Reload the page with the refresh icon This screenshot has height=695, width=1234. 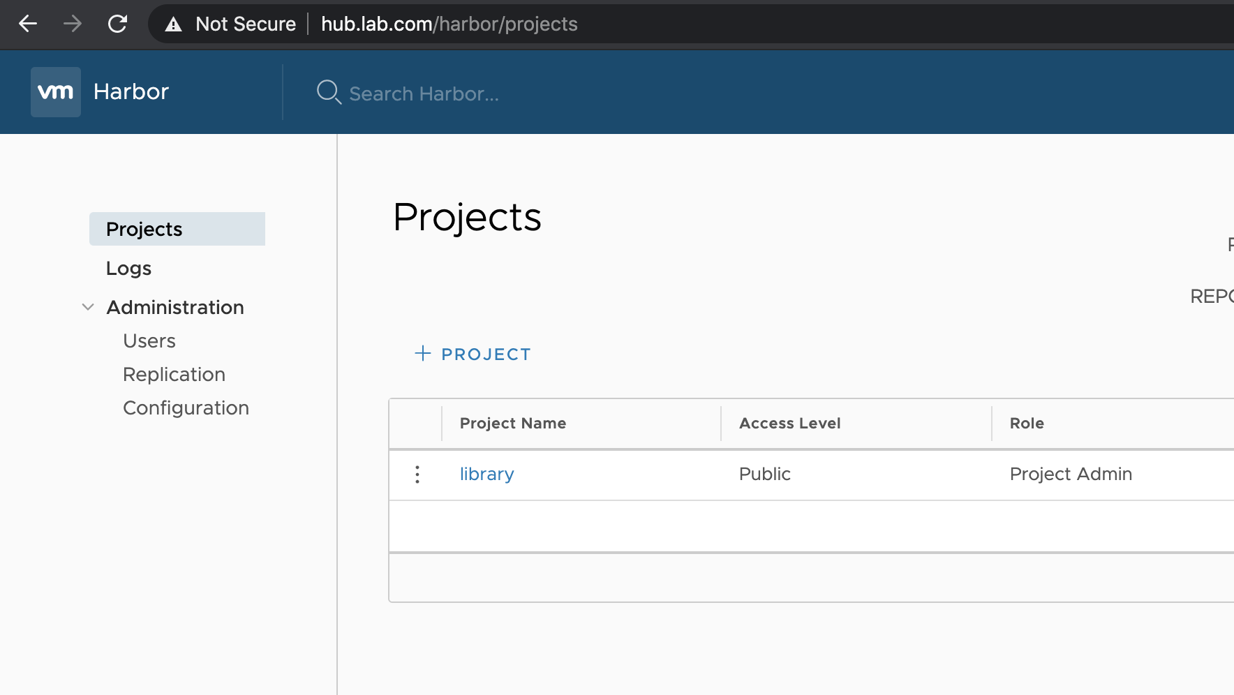(x=117, y=24)
